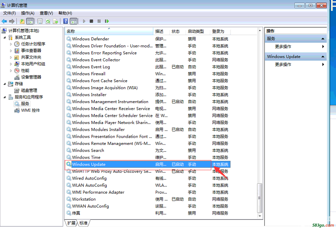Sort by the 启动类型 column header
The image size is (336, 231).
(198, 31)
